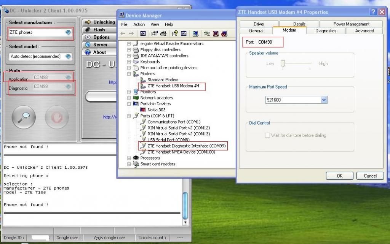This screenshot has height=244, width=390.
Task: Select ZTE Handset Diagnostic Interface (COM99)
Action: click(182, 146)
